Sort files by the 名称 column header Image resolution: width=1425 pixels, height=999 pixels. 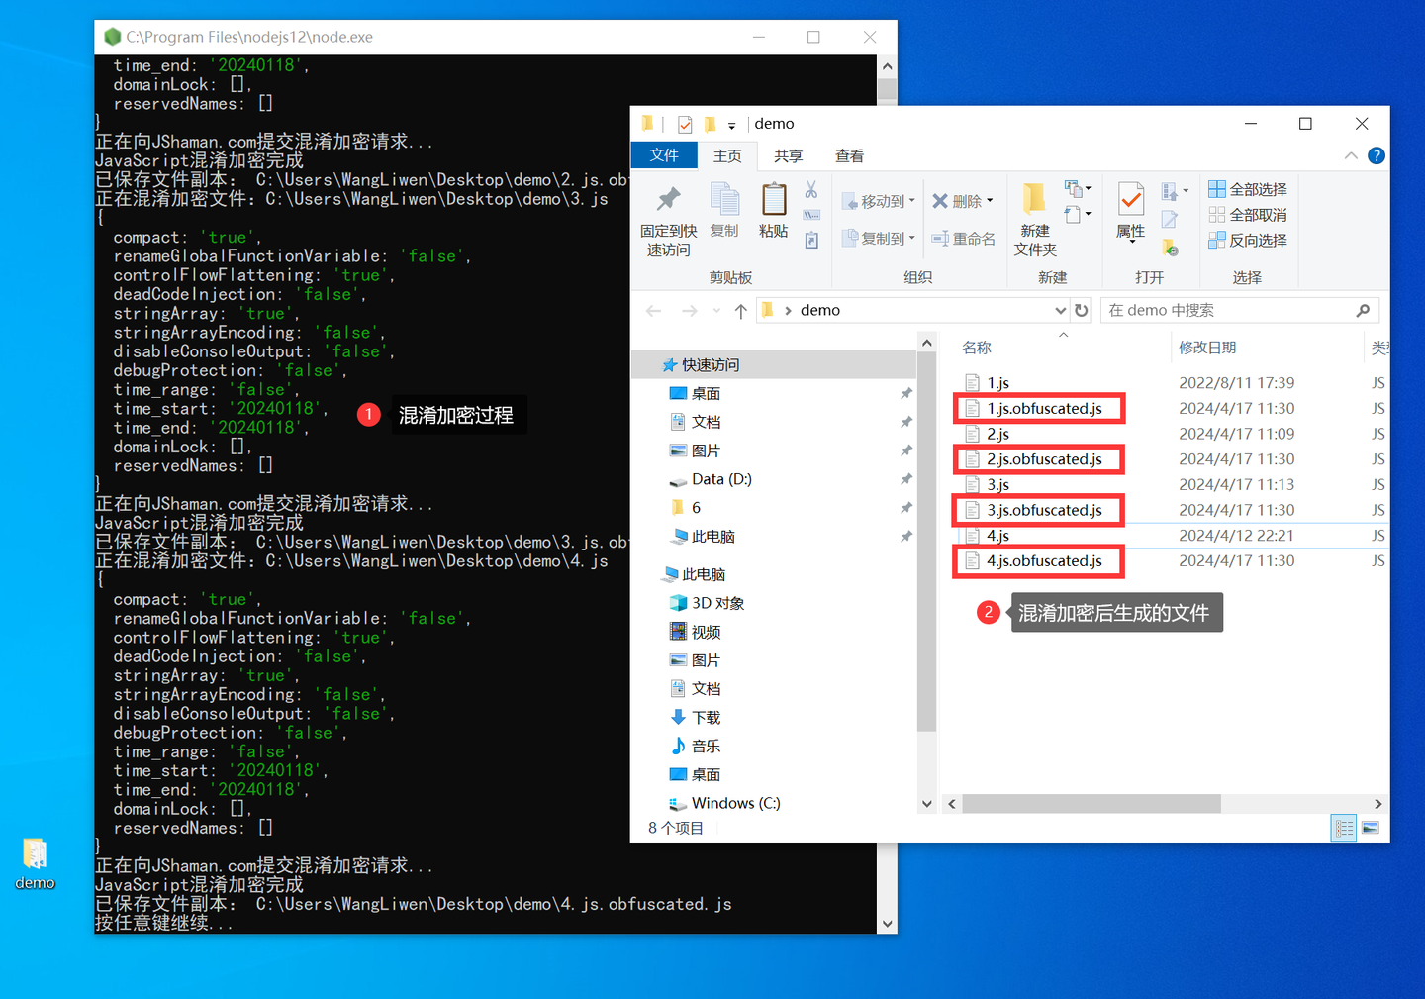(977, 348)
